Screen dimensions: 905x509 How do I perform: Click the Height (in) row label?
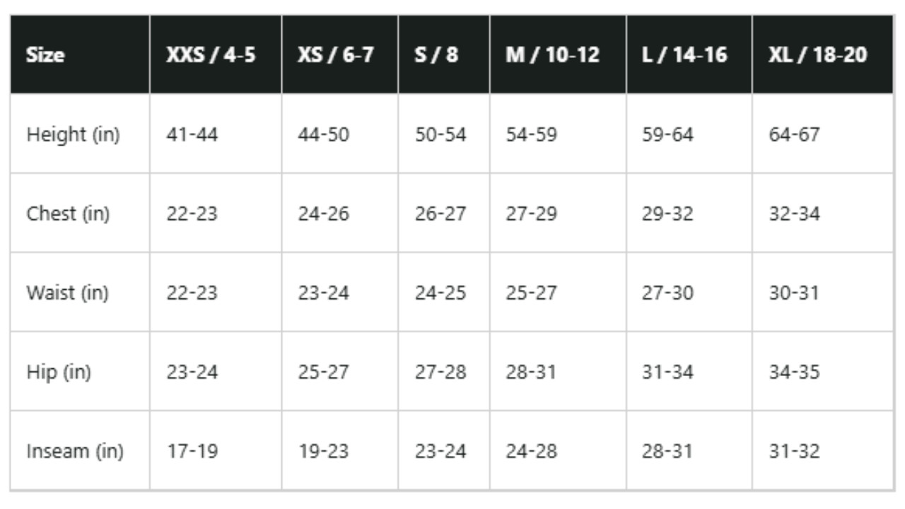click(80, 134)
